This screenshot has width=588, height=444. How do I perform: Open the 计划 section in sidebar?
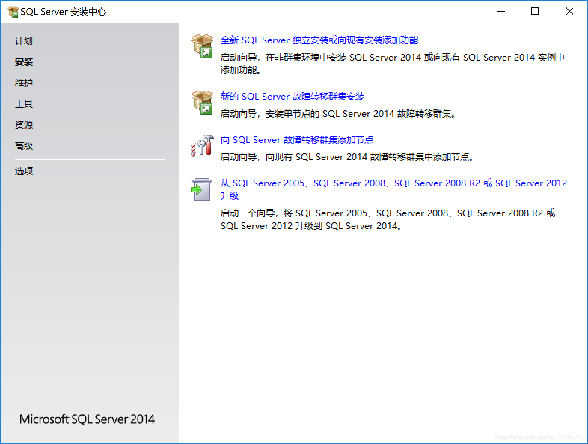click(x=24, y=41)
